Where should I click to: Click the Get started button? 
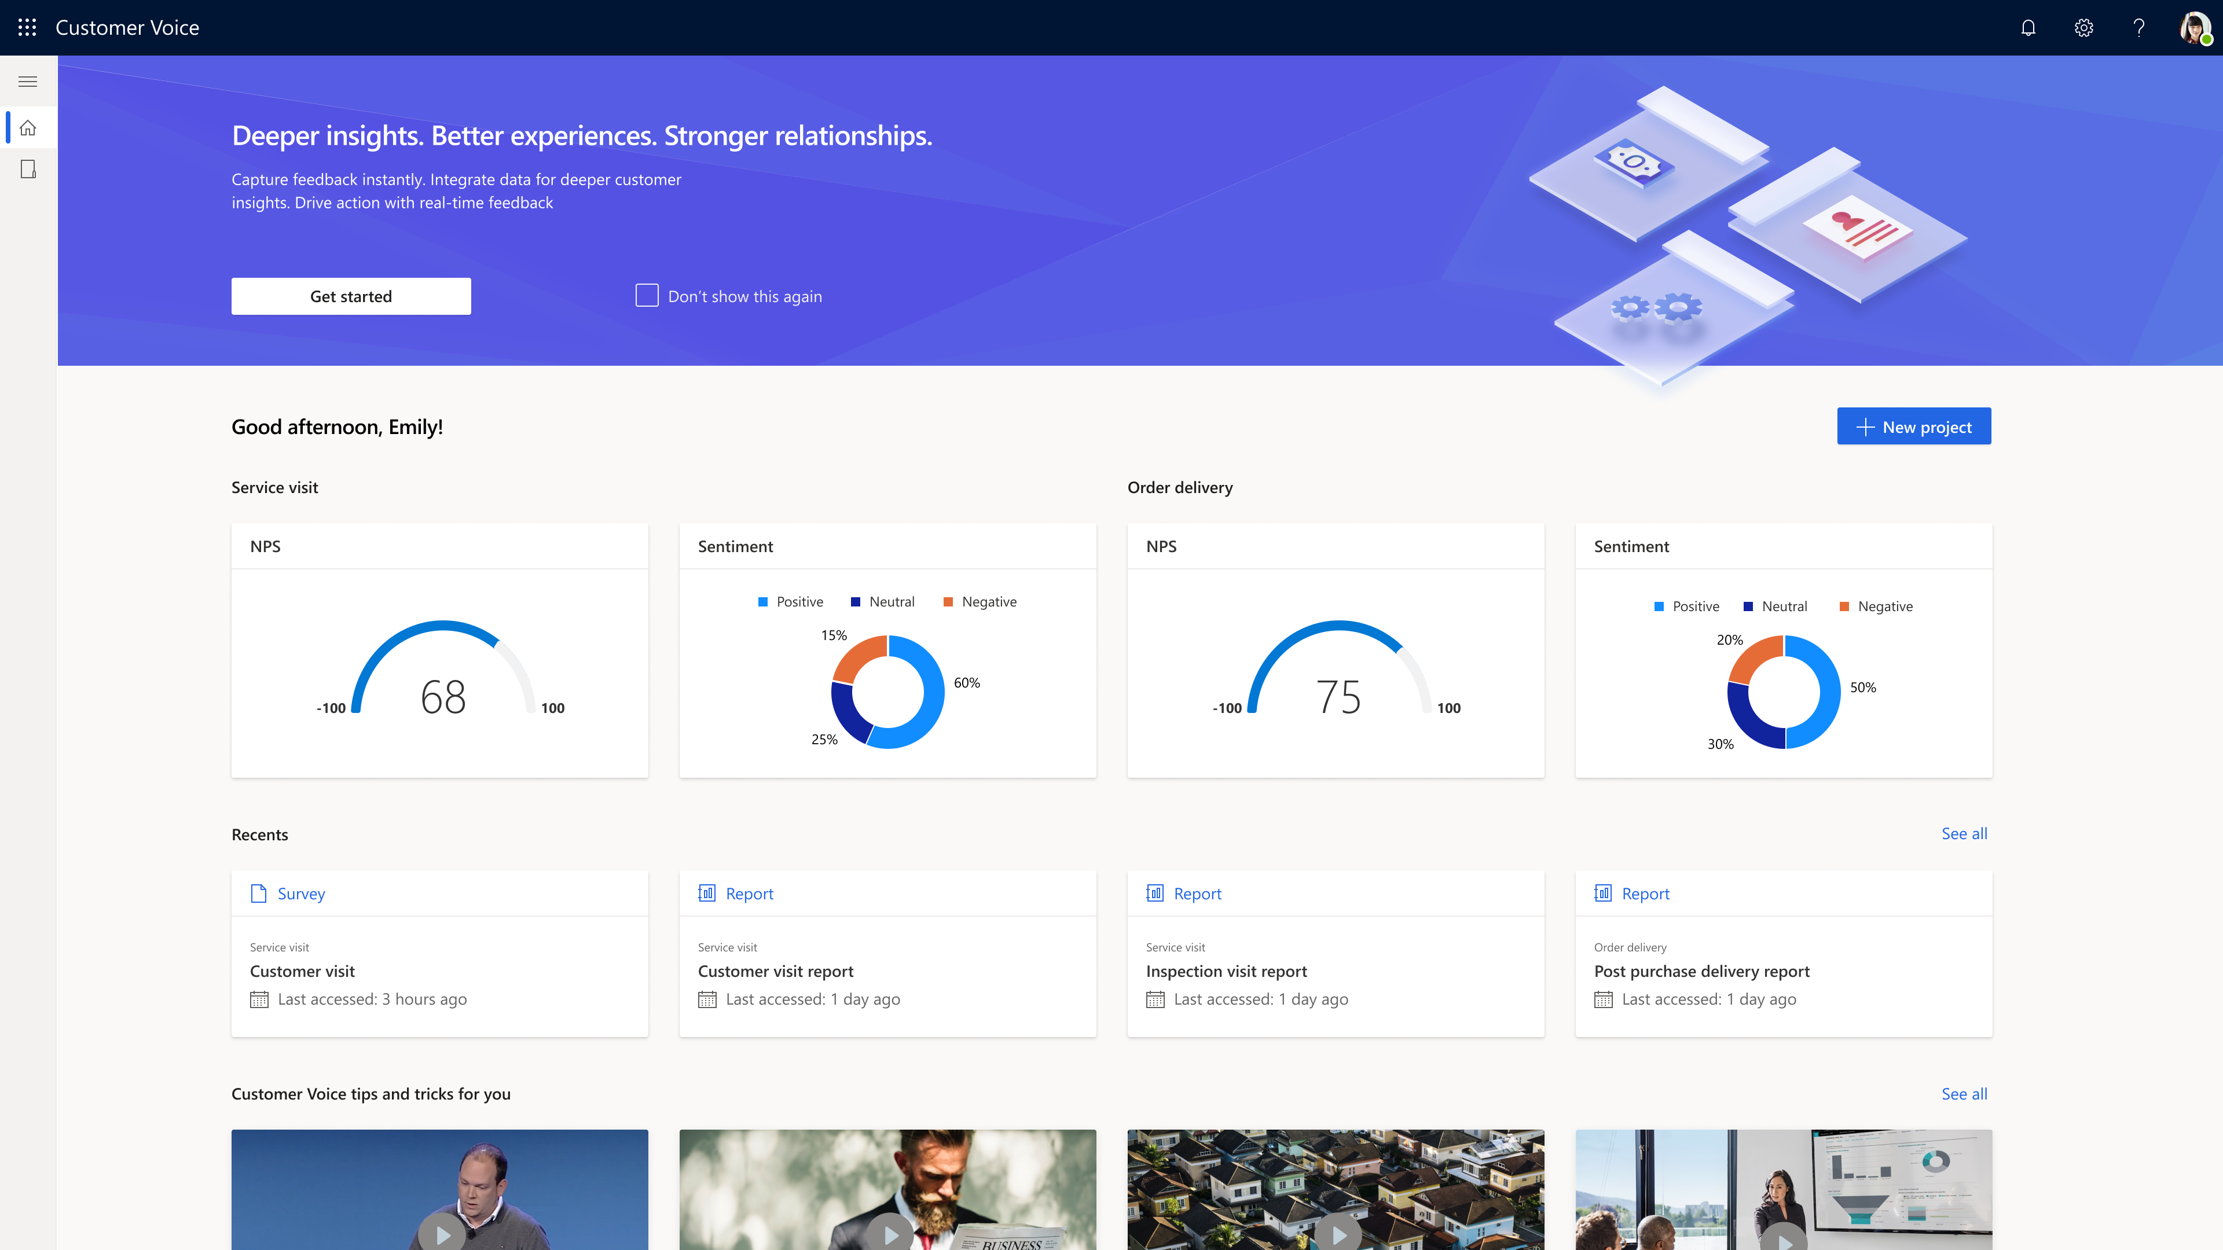tap(350, 296)
